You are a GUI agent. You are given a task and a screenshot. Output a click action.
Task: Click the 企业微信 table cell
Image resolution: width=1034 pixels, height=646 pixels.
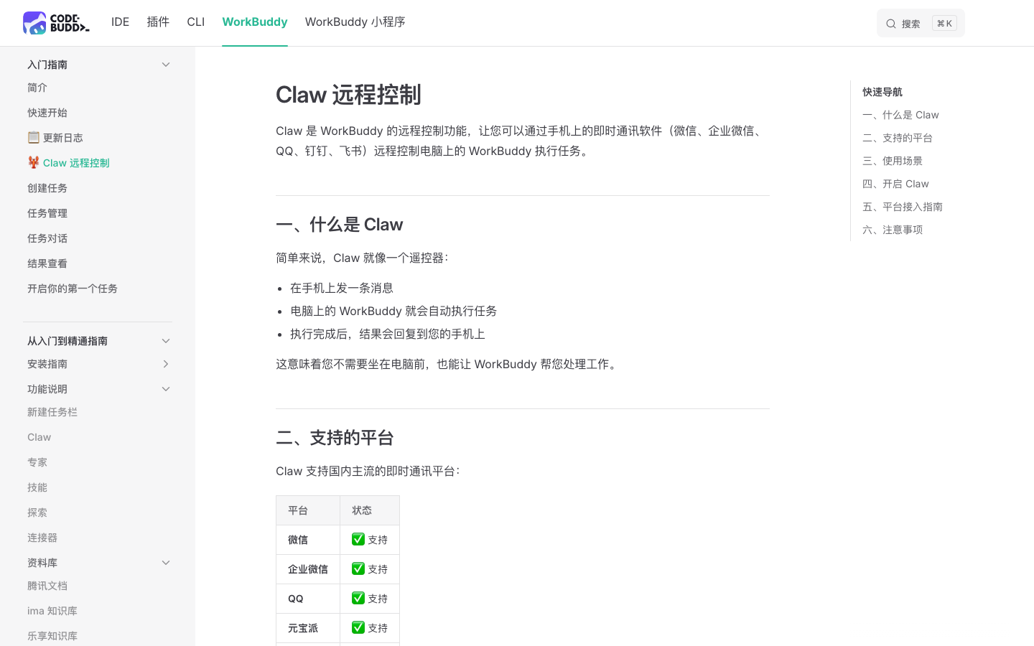point(308,569)
